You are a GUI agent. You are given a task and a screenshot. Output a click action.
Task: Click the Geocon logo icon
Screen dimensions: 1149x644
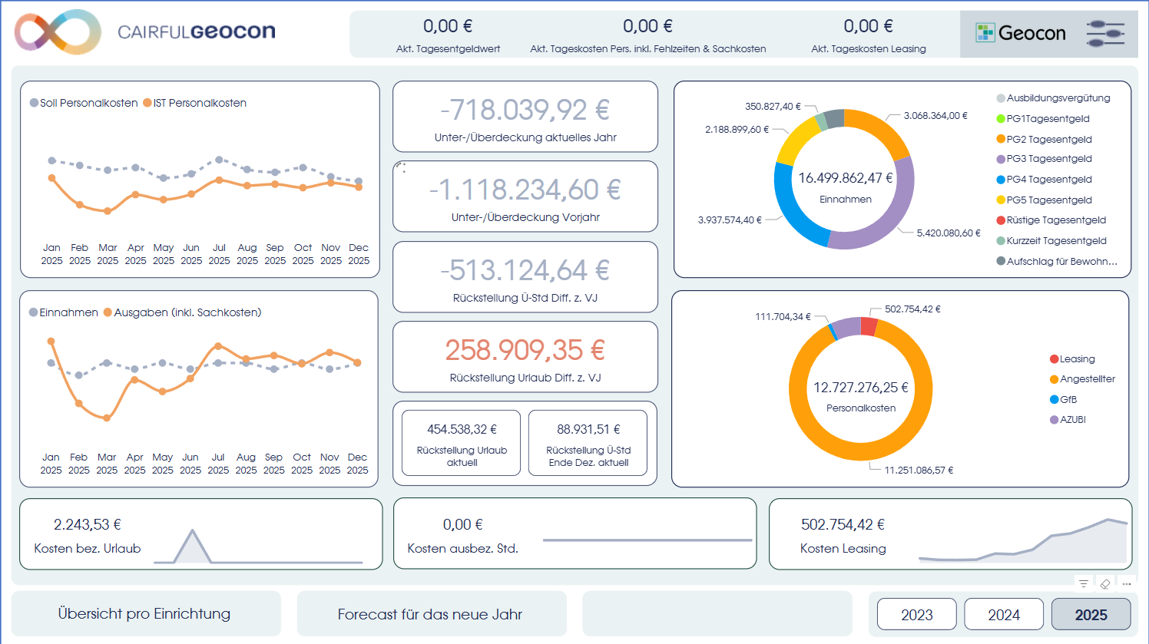pos(985,33)
